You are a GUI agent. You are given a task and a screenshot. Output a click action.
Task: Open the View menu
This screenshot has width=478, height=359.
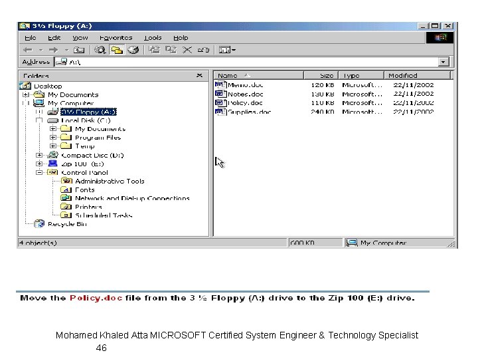80,38
